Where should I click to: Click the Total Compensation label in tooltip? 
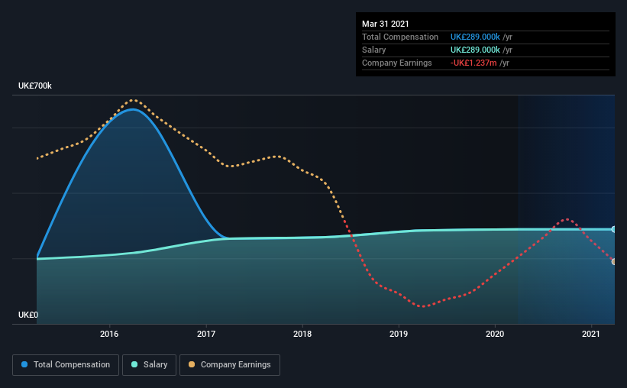[x=400, y=37]
